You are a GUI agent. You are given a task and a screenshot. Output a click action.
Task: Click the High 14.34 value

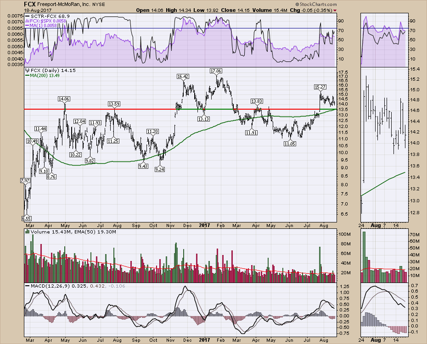pyautogui.click(x=179, y=11)
